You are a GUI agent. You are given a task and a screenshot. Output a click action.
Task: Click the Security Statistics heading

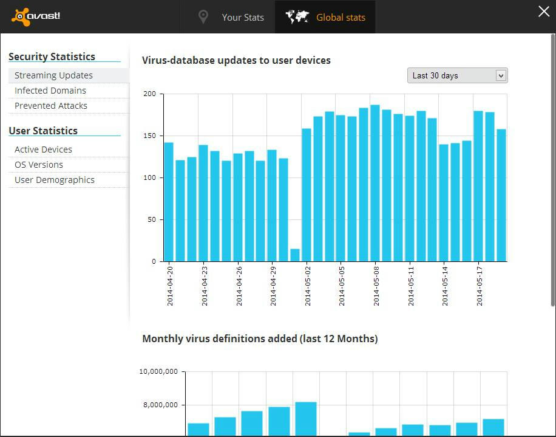click(x=52, y=57)
